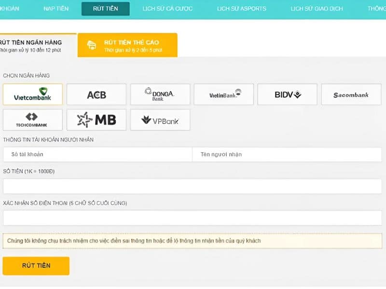This screenshot has width=386, height=289.
Task: Switch to Rút Tiền Thẻ Cào tab
Action: coord(127,45)
